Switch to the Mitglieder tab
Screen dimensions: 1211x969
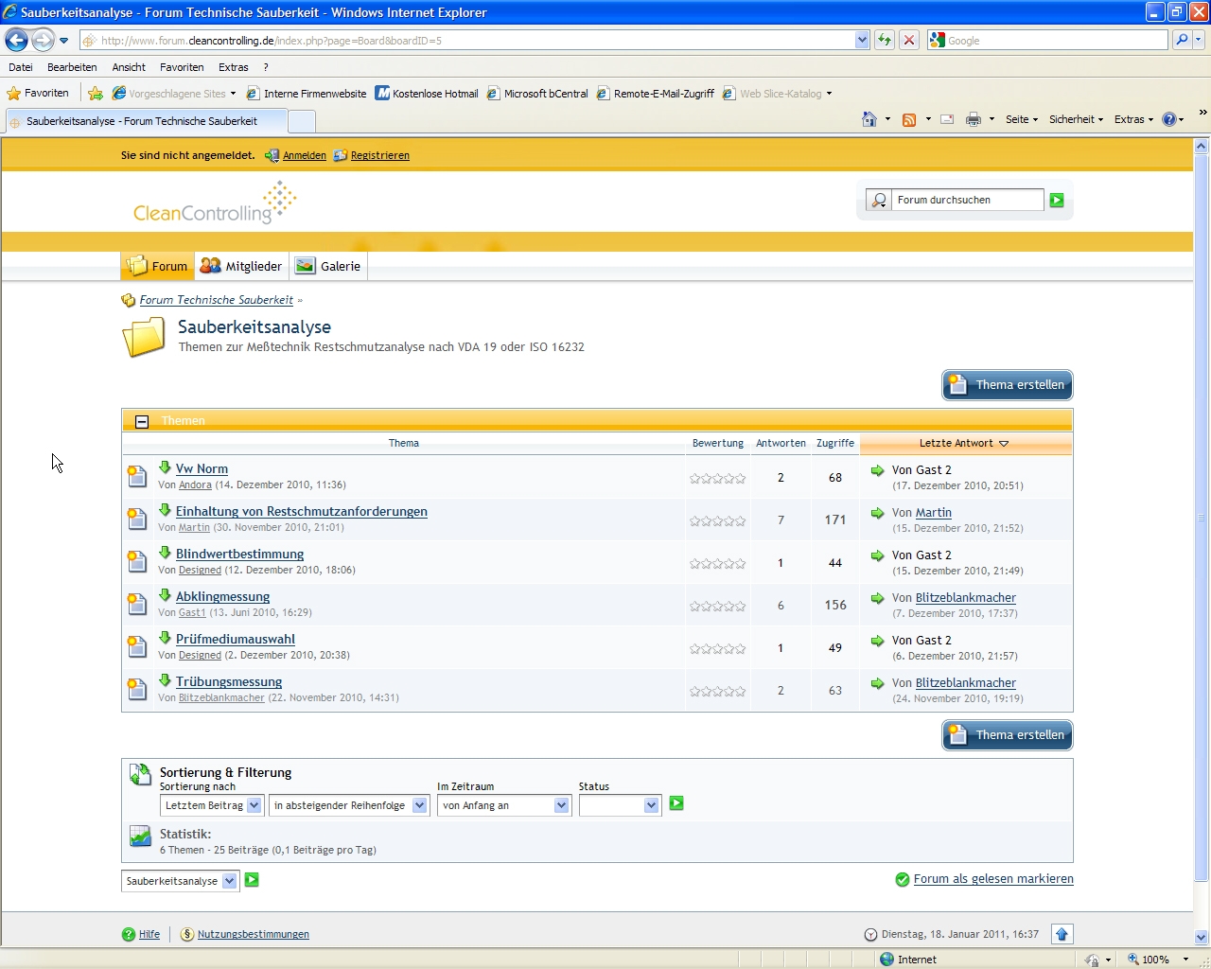[241, 266]
